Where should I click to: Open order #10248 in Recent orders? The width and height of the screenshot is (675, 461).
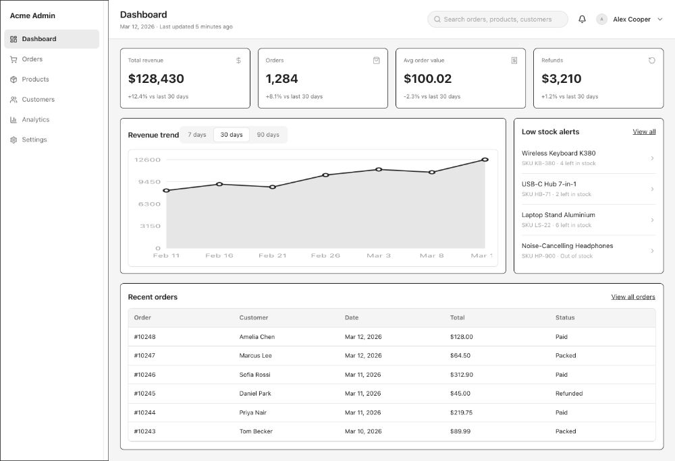391,337
